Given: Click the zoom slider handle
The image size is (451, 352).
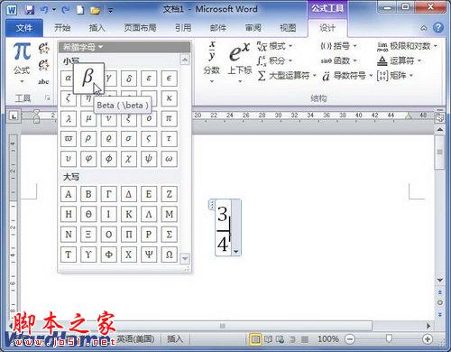Looking at the screenshot, I should coord(389,338).
